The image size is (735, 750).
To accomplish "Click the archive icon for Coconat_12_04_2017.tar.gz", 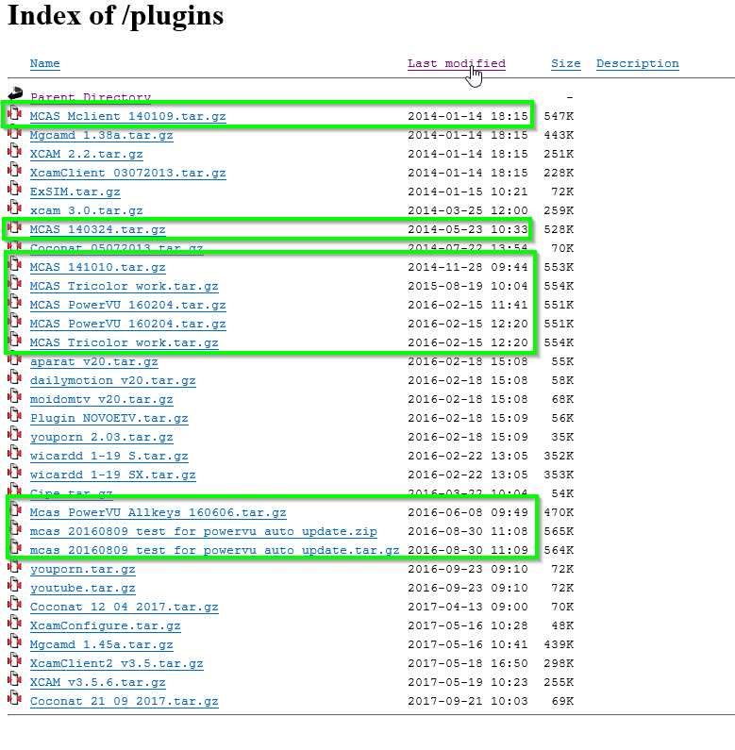I will point(15,604).
